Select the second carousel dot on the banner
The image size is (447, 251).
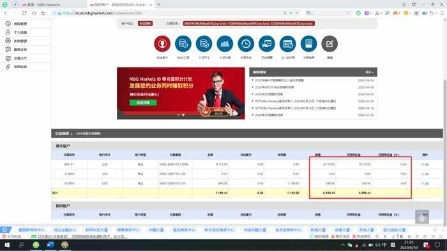coord(183,115)
